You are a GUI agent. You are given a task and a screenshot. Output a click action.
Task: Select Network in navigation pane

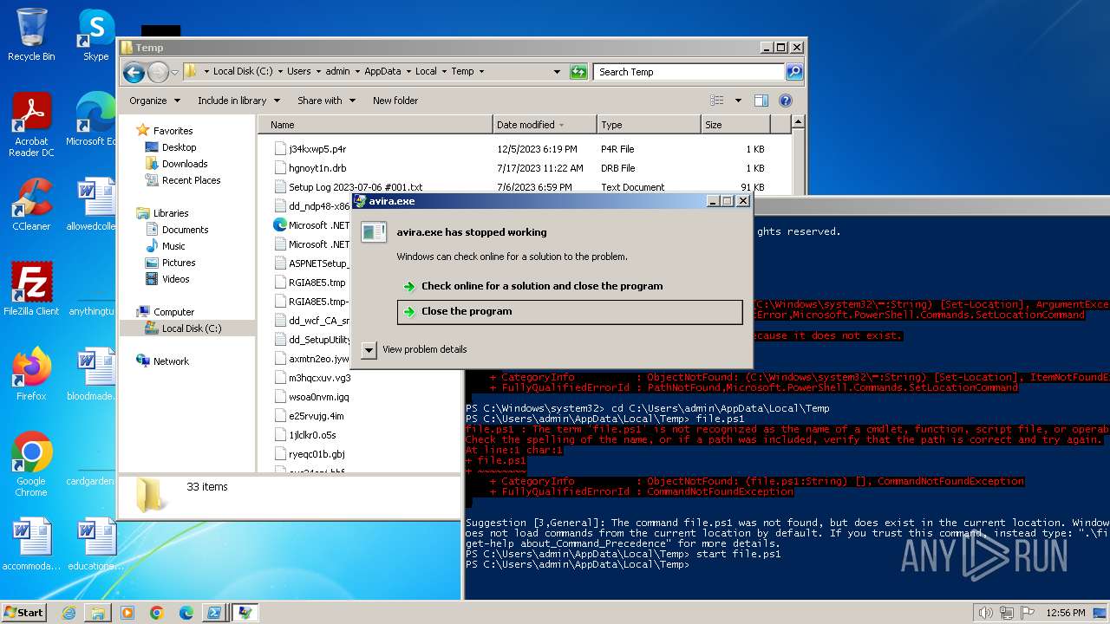click(x=170, y=361)
